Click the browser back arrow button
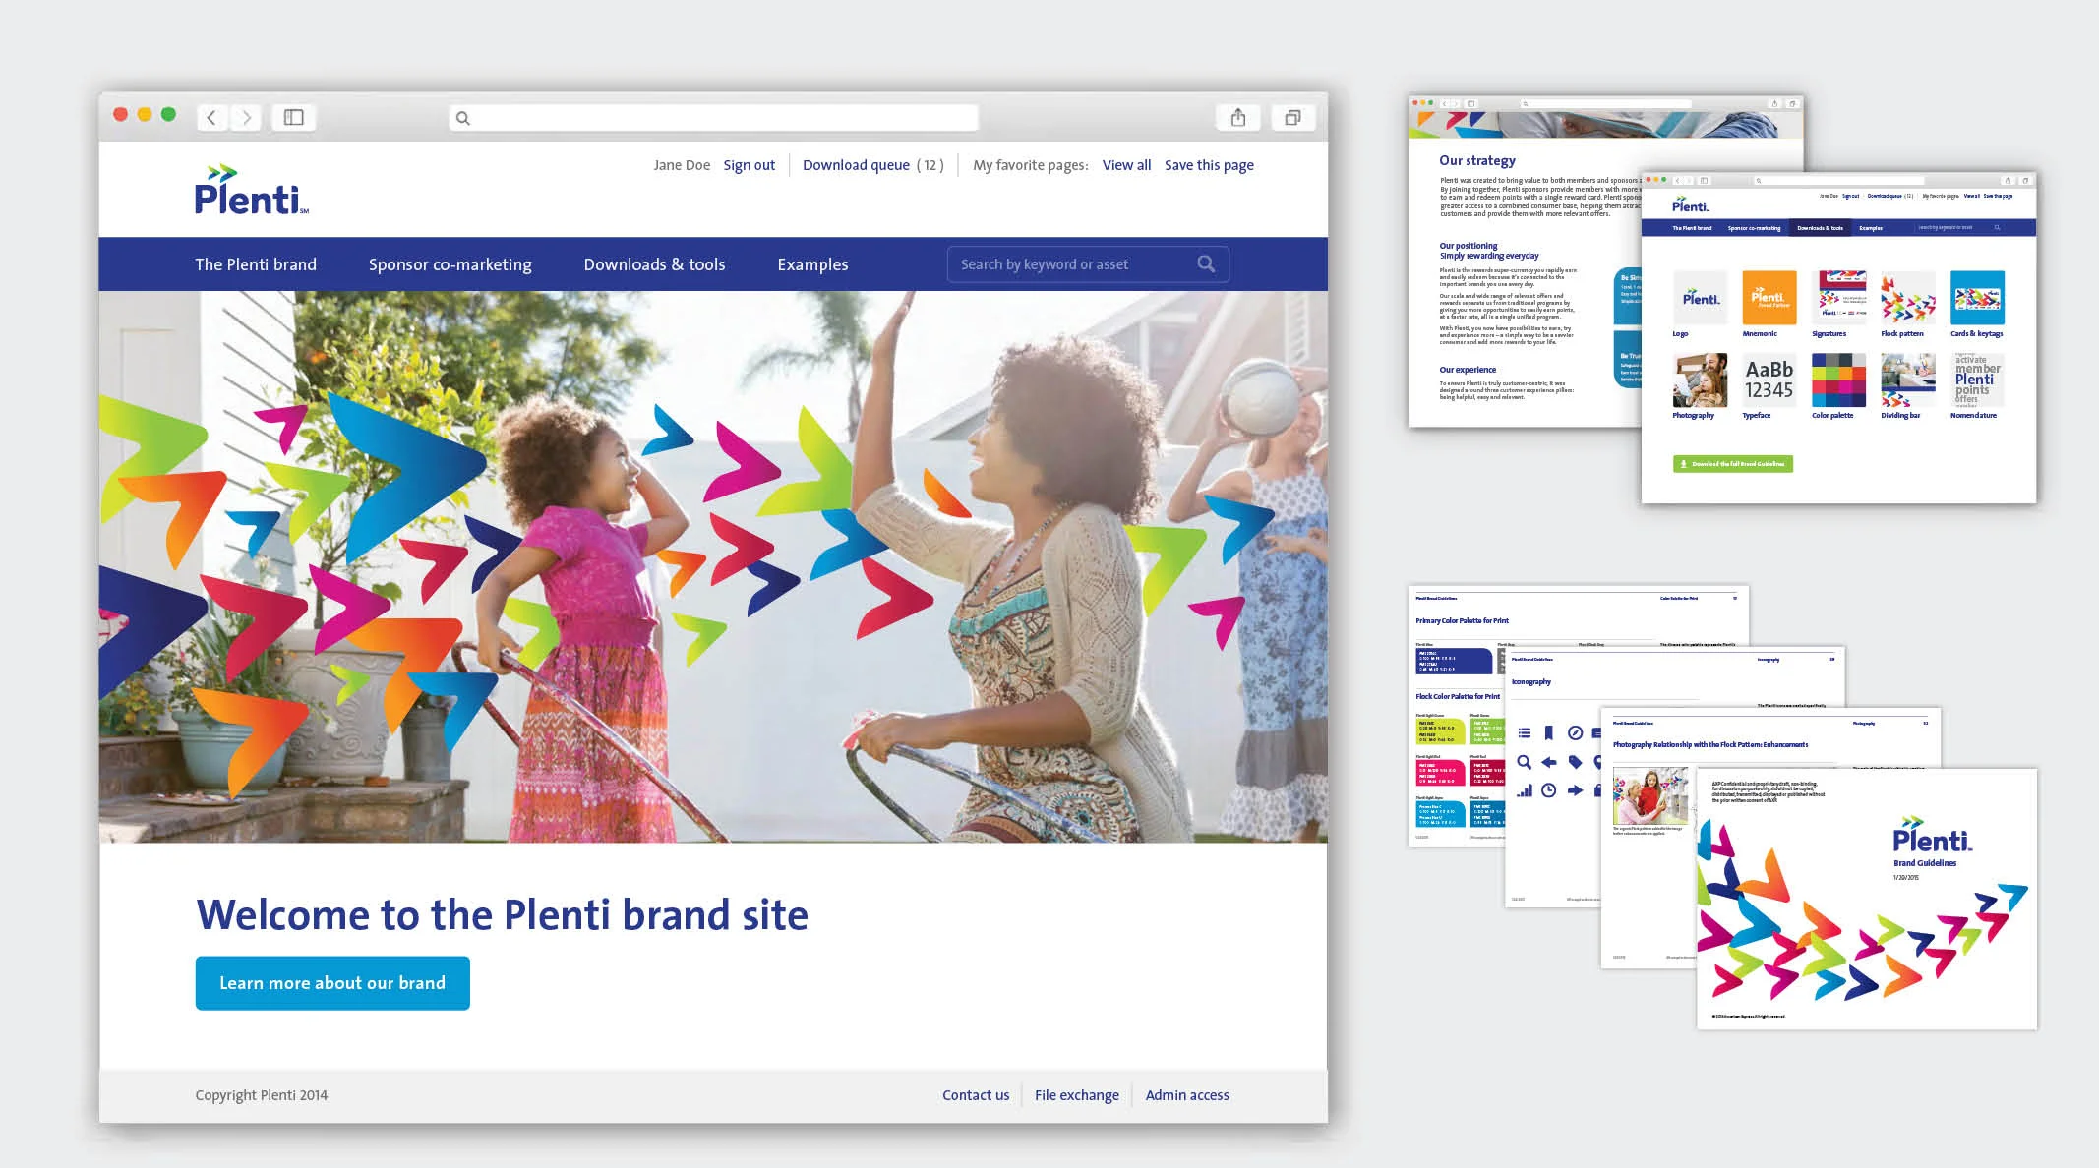The width and height of the screenshot is (2099, 1168). point(211,118)
